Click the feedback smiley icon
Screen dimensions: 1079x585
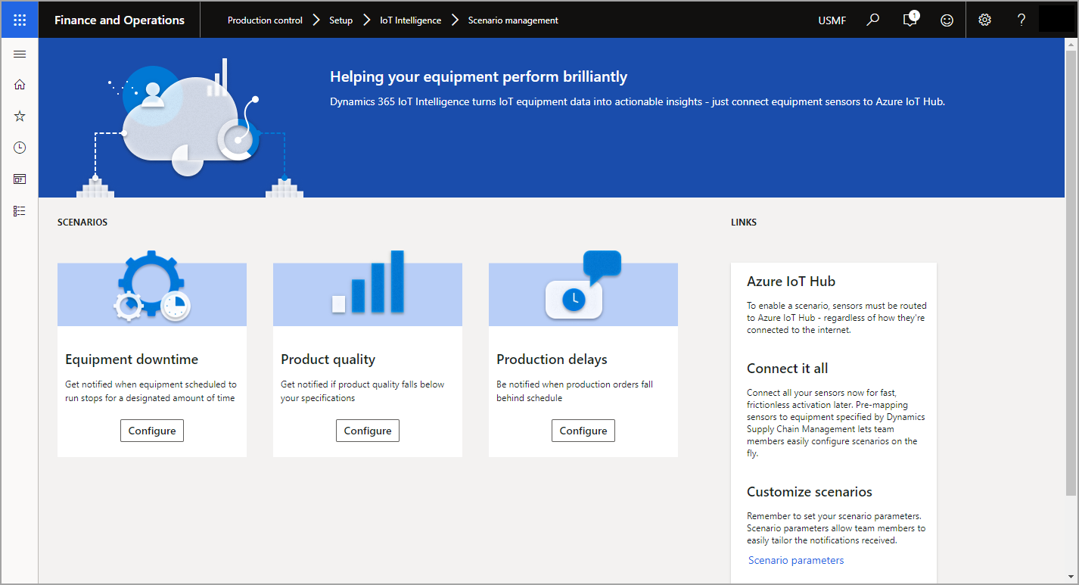coord(947,20)
